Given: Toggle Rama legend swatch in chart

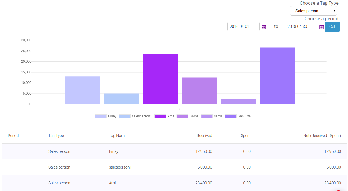Looking at the screenshot, I should 182,116.
